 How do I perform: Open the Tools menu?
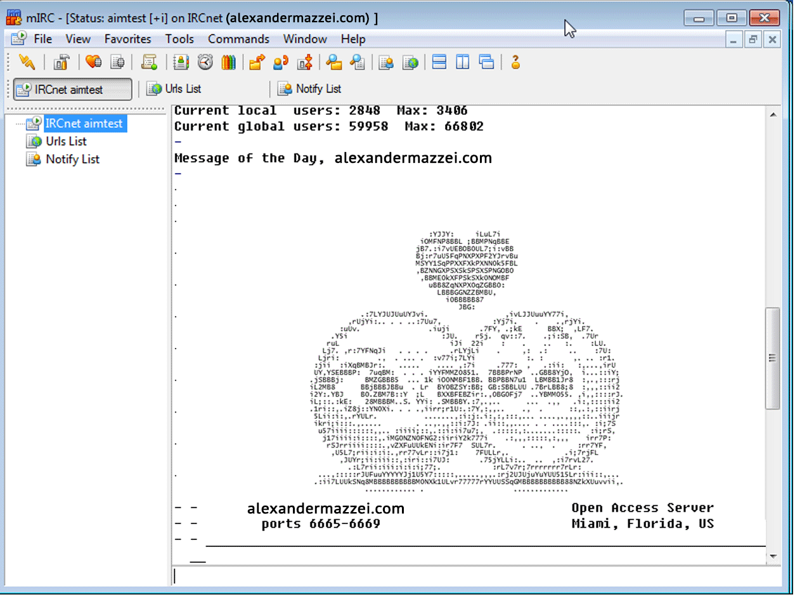[x=179, y=39]
